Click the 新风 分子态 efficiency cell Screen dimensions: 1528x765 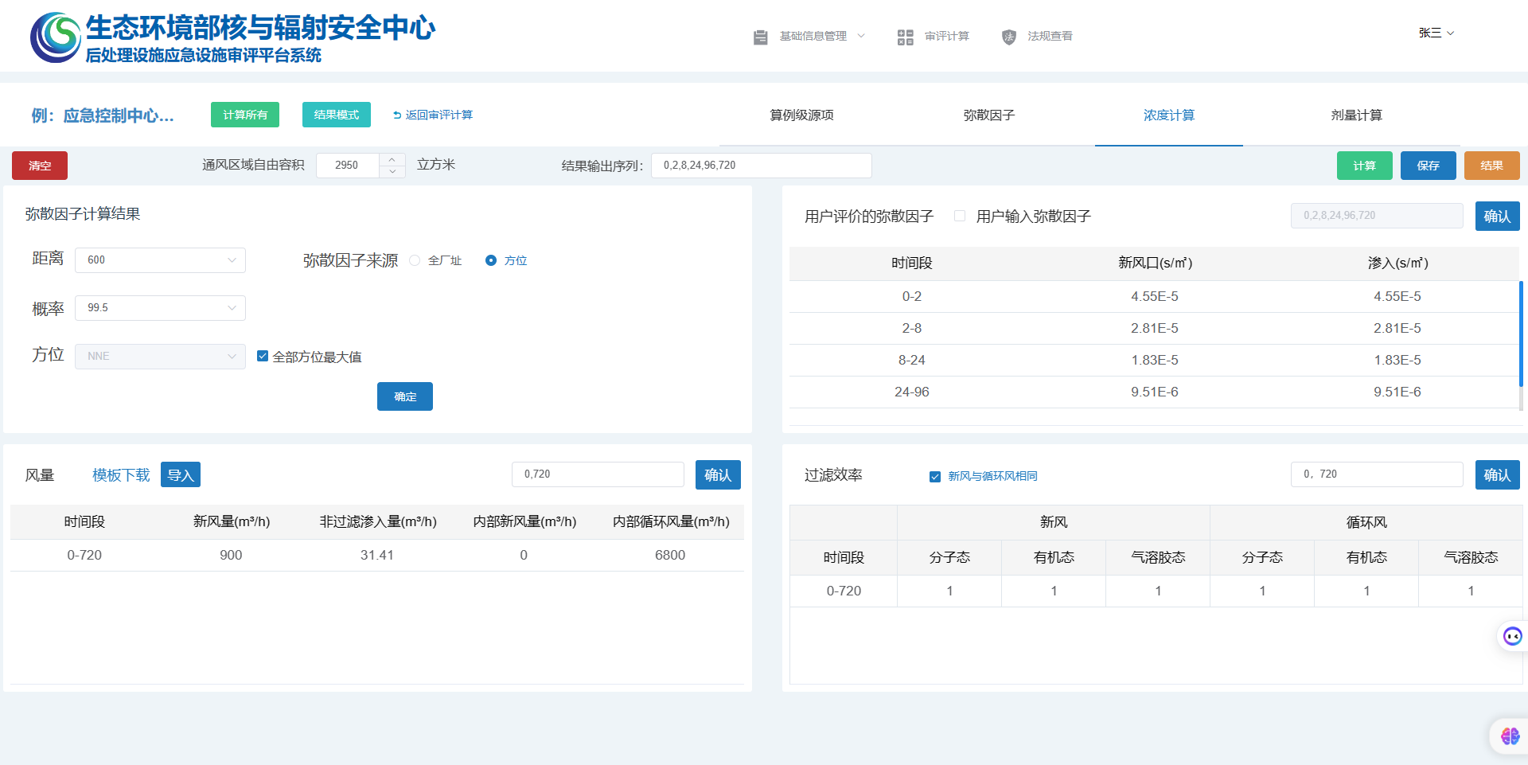(x=949, y=591)
